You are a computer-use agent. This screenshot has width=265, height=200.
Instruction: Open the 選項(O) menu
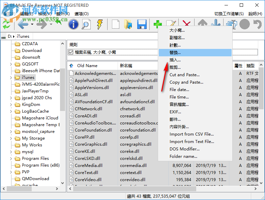(x=82, y=14)
